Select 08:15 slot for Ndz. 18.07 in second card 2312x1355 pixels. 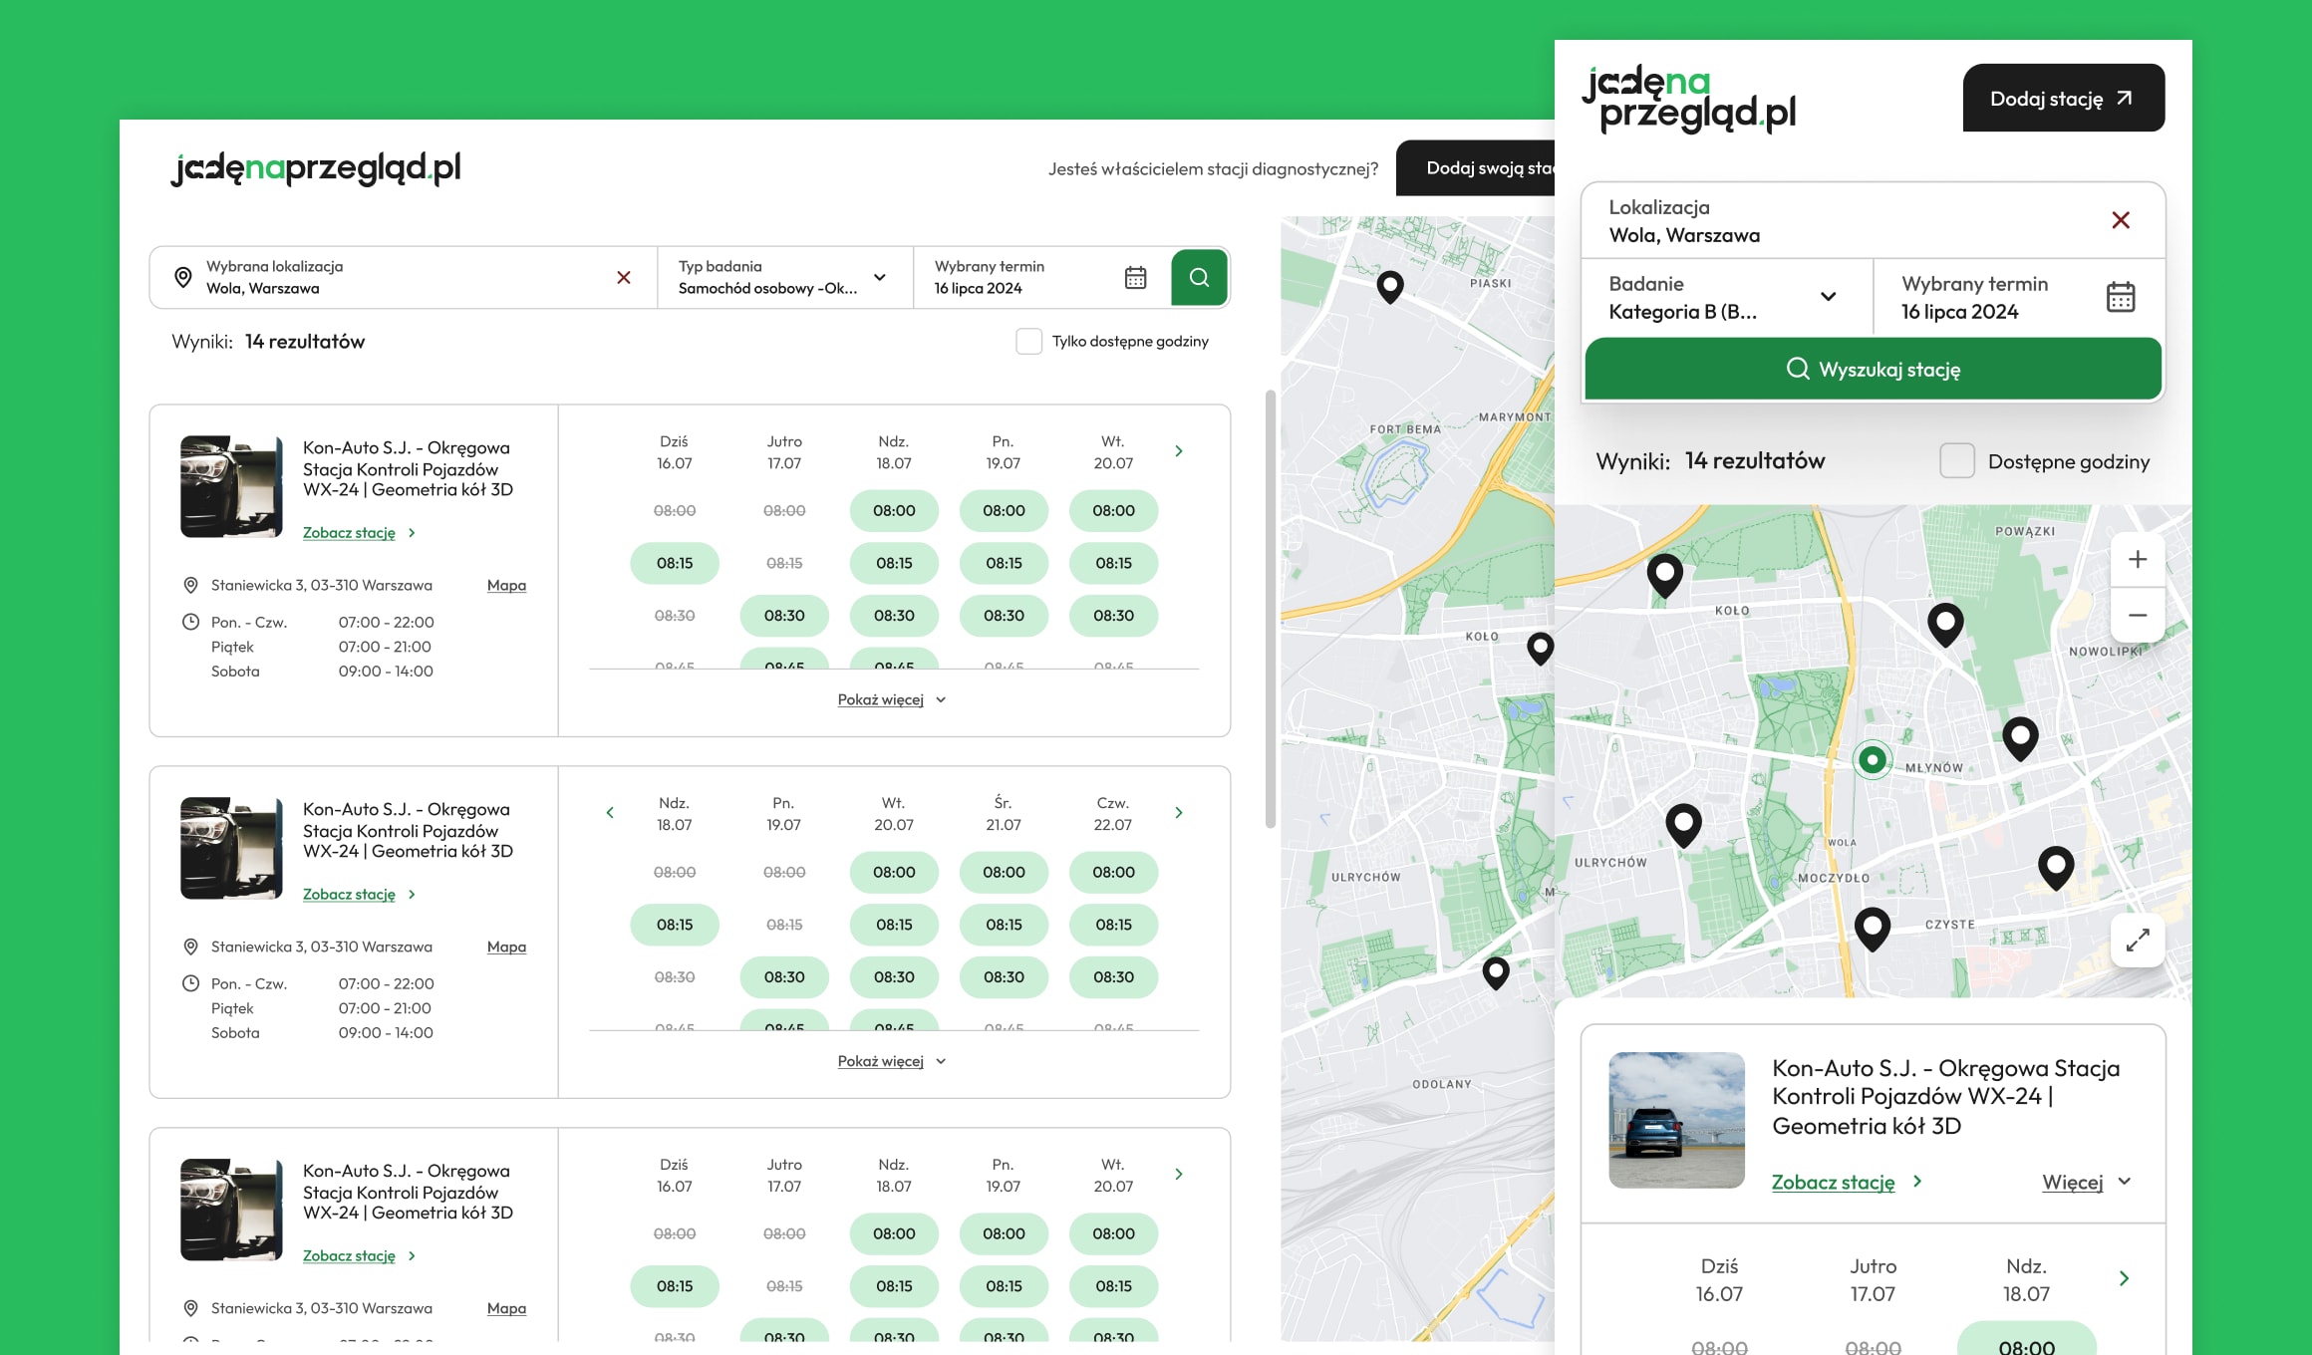pos(675,925)
